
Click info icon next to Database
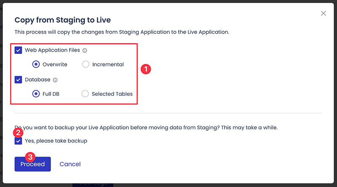pyautogui.click(x=55, y=80)
